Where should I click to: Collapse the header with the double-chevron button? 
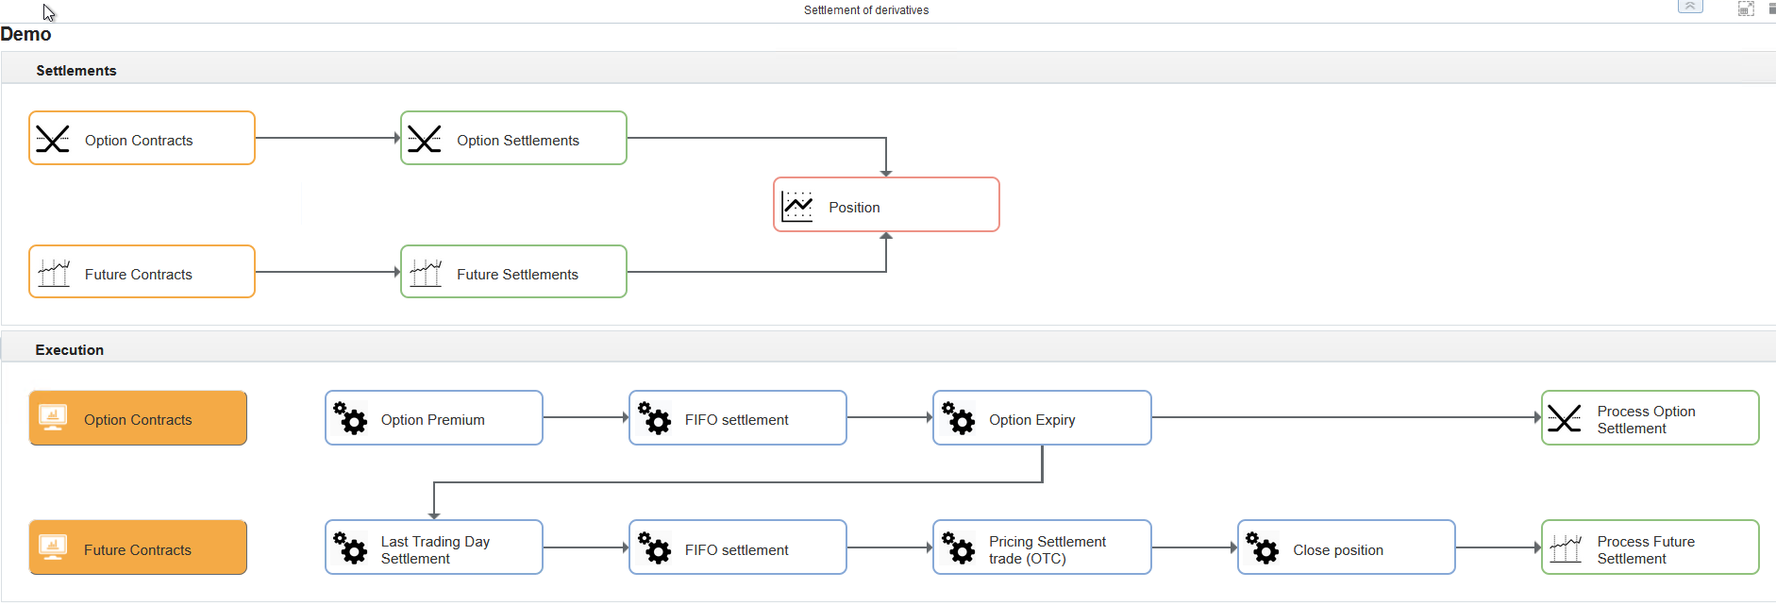pyautogui.click(x=1690, y=7)
